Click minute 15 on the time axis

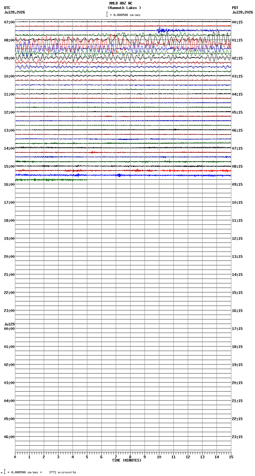(x=231, y=457)
